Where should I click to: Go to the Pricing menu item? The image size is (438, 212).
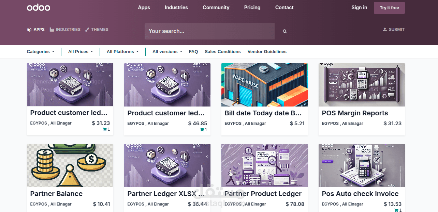(252, 7)
